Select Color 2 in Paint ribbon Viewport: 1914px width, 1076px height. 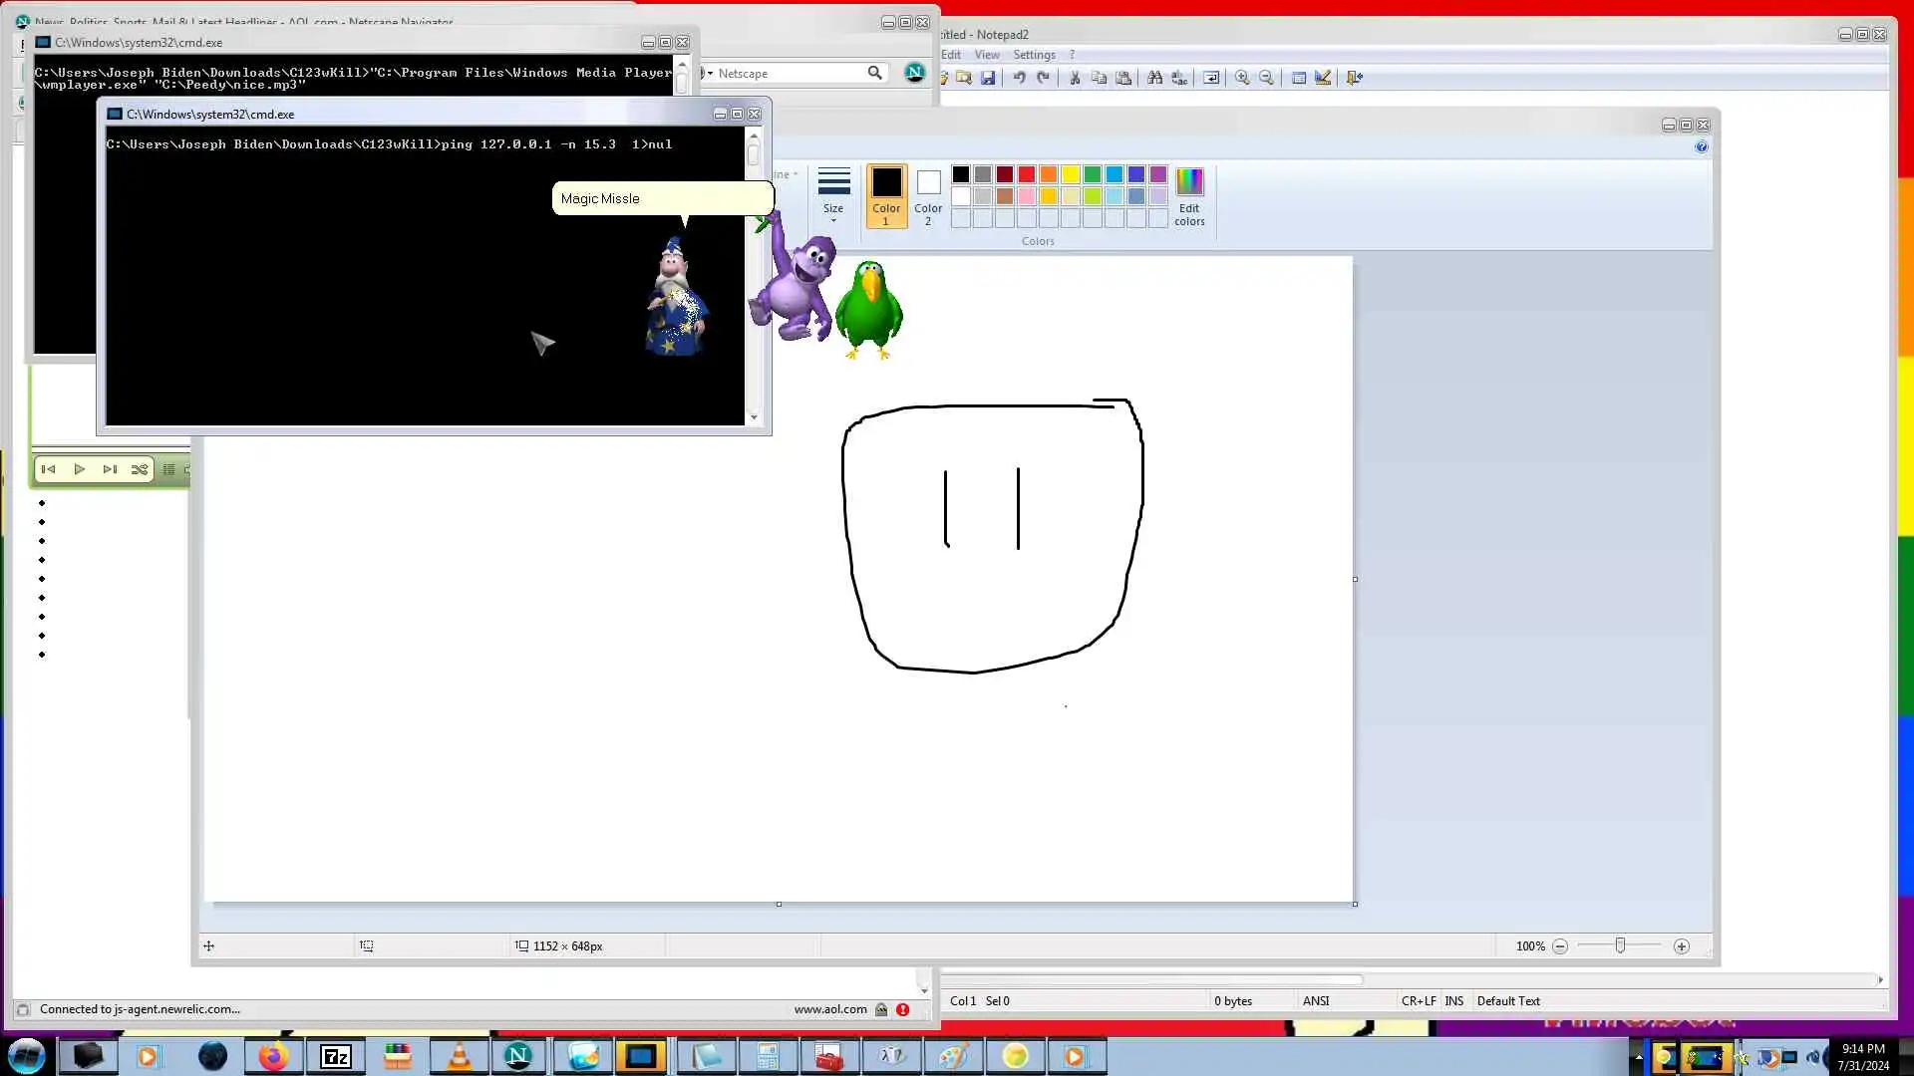point(928,196)
